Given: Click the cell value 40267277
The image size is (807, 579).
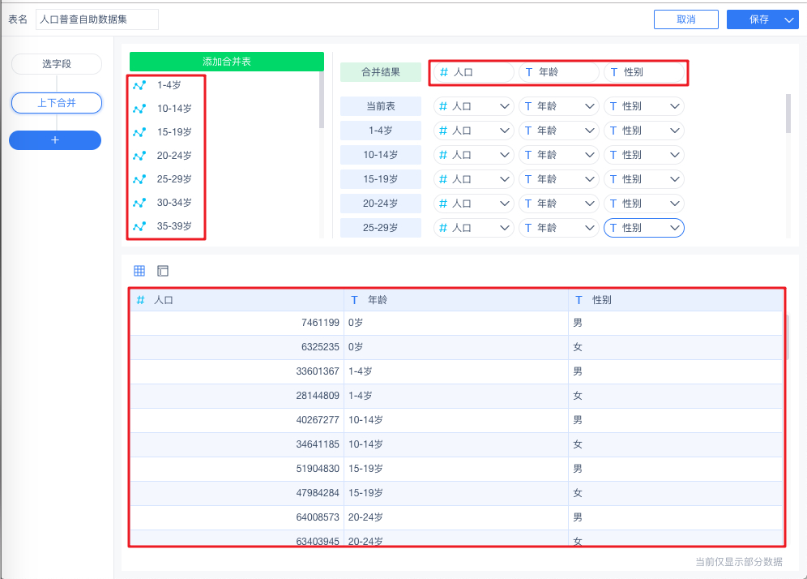Looking at the screenshot, I should (318, 420).
